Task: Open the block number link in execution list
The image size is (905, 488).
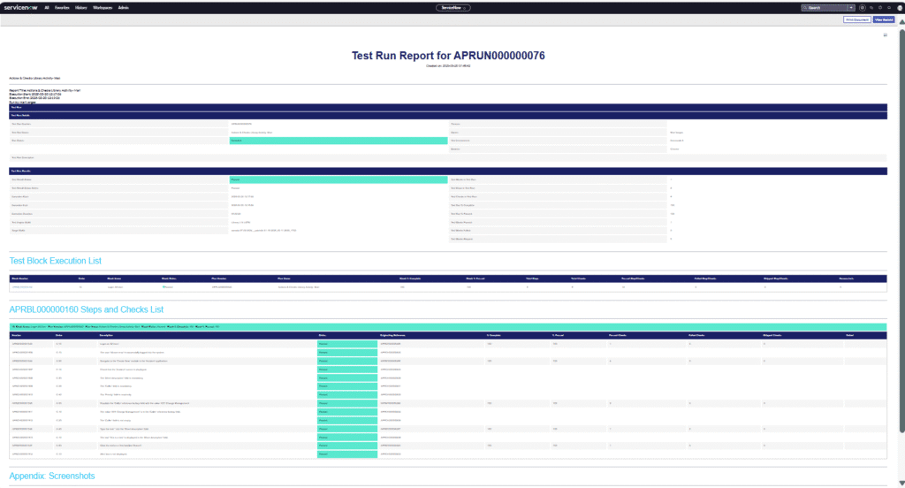Action: pyautogui.click(x=23, y=287)
